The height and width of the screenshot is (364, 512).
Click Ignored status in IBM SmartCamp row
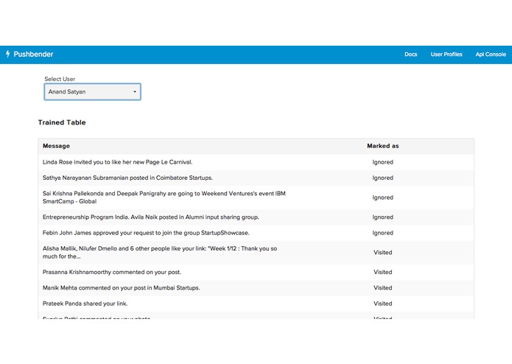click(382, 197)
